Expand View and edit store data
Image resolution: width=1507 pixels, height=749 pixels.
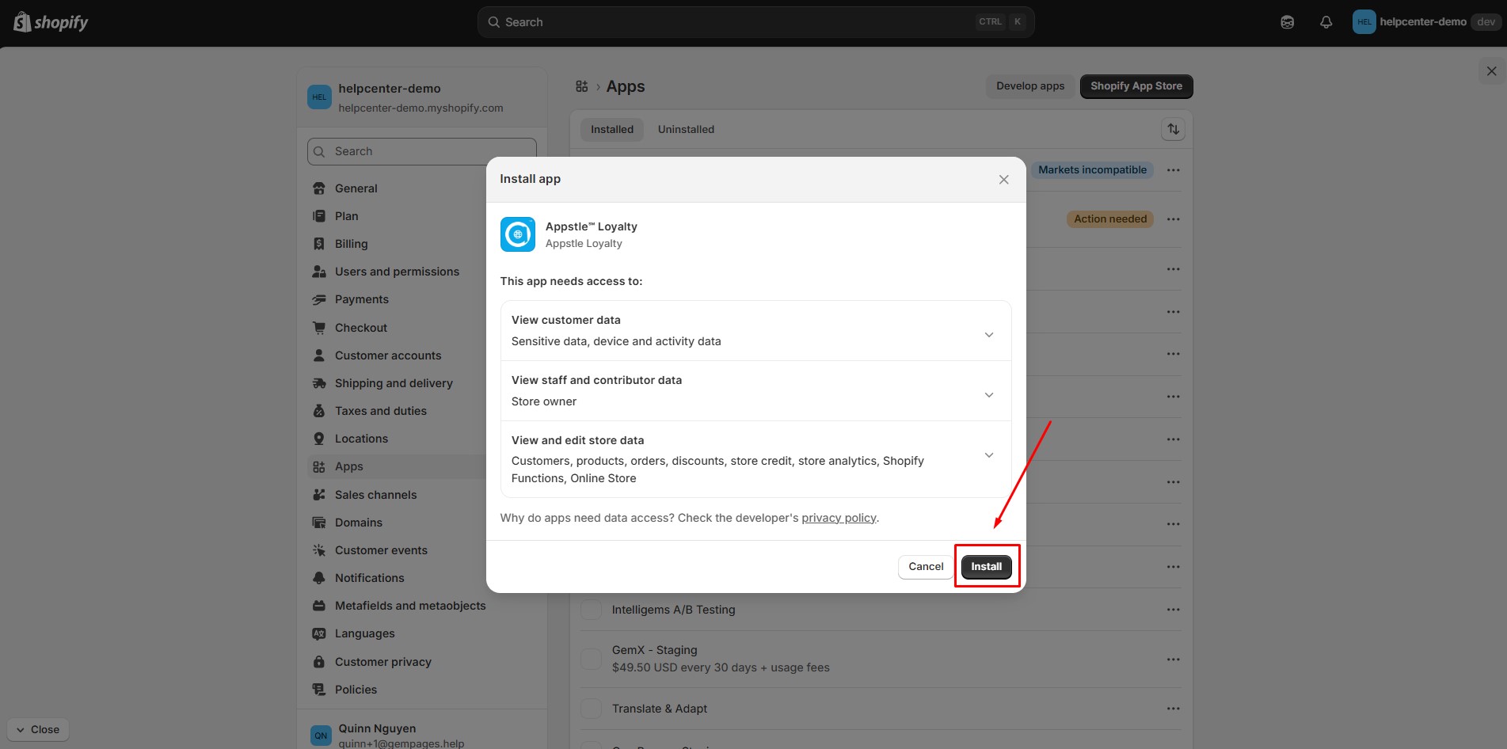pyautogui.click(x=988, y=455)
